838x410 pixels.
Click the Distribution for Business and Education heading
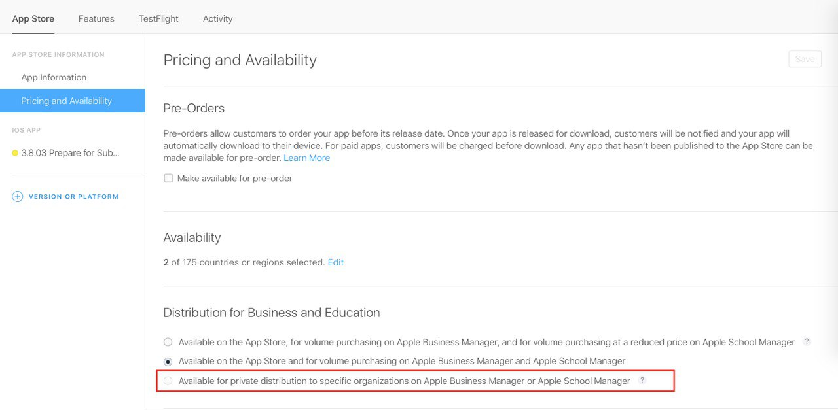[272, 313]
